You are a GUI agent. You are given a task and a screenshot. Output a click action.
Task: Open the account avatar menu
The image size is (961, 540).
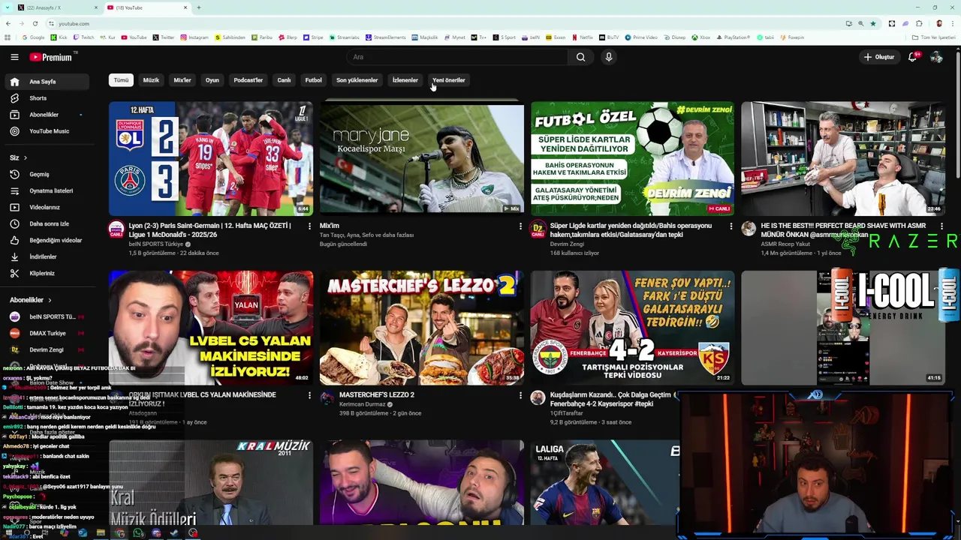(x=936, y=57)
